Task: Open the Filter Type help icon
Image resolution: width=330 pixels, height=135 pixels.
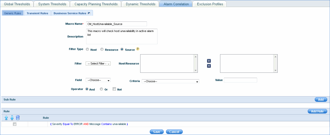Action: [x=137, y=49]
